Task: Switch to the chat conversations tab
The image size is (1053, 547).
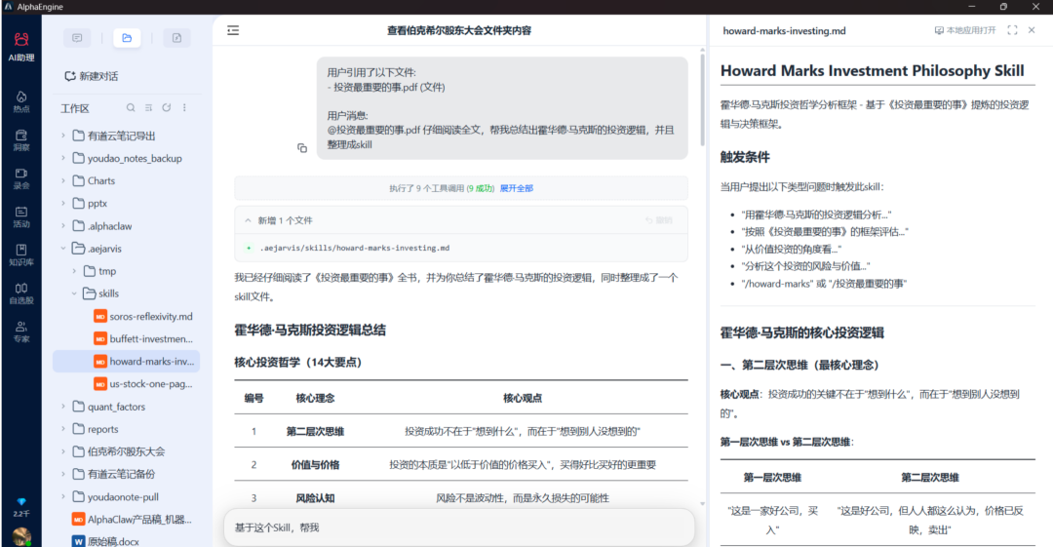Action: pos(77,38)
